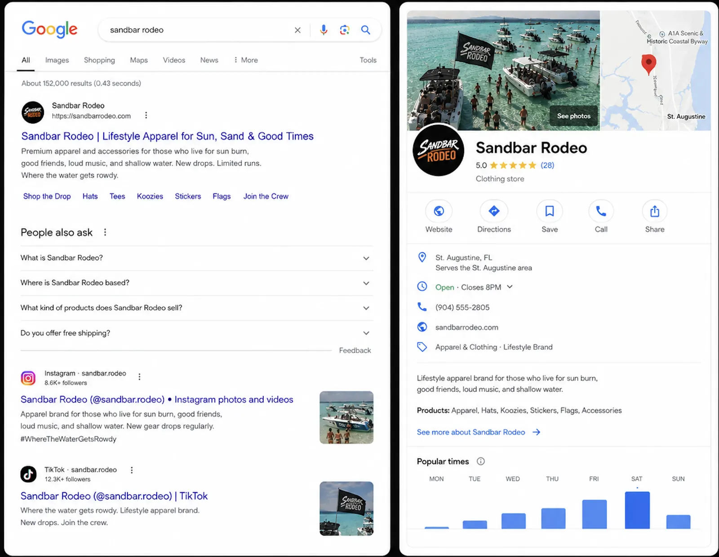Expand 'Where is Sandbar Rodeo based?' question
719x557 pixels.
coord(197,283)
